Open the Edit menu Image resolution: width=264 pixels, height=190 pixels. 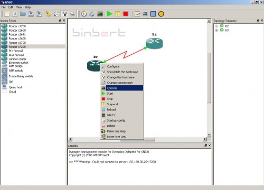(x=11, y=7)
